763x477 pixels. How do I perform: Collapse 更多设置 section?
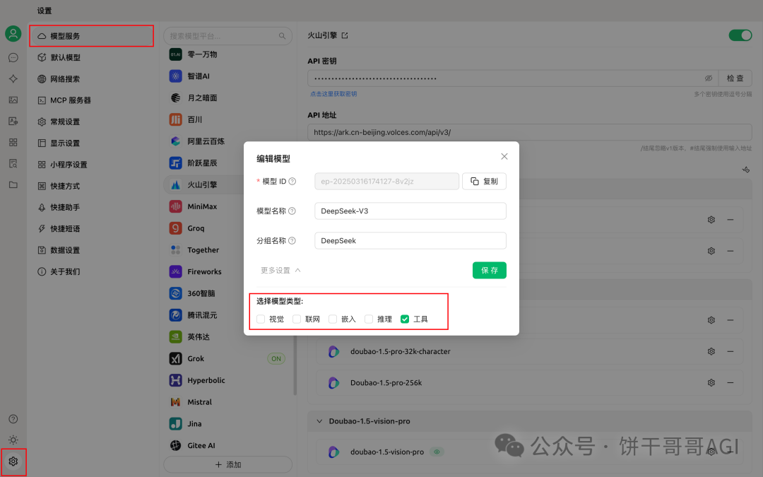click(x=280, y=270)
